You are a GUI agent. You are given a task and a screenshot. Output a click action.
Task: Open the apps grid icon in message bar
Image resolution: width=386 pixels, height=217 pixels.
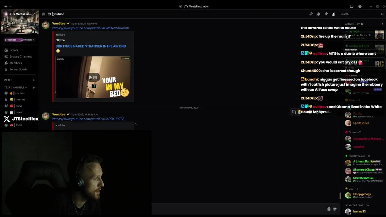coord(335,209)
